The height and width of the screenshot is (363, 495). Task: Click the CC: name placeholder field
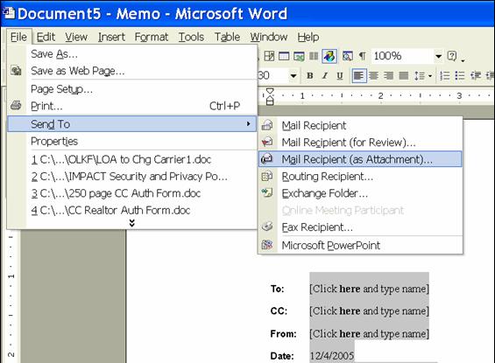pos(369,311)
